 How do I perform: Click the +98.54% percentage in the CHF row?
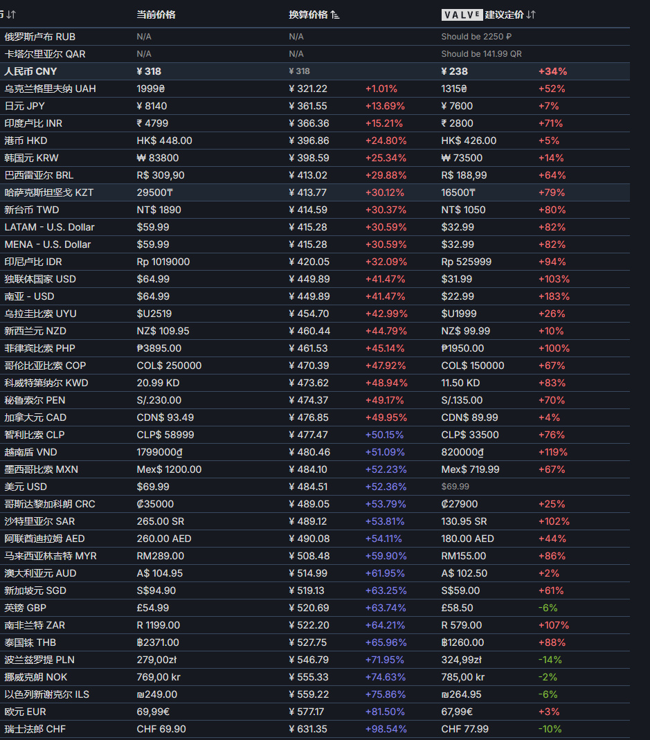386,729
